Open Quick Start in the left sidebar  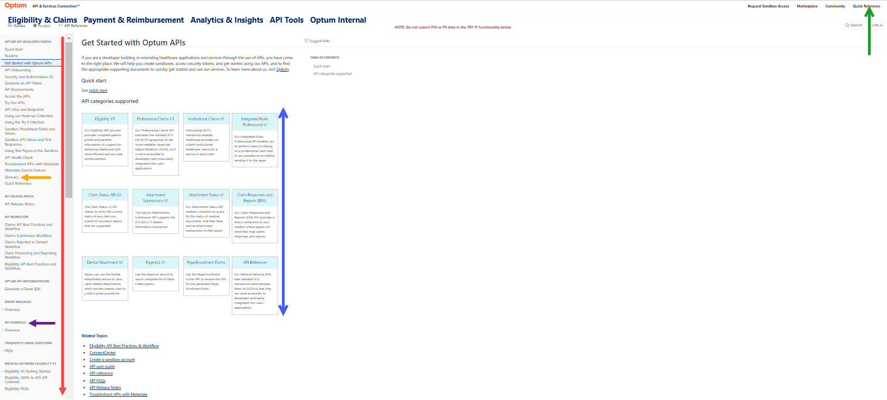pyautogui.click(x=14, y=50)
